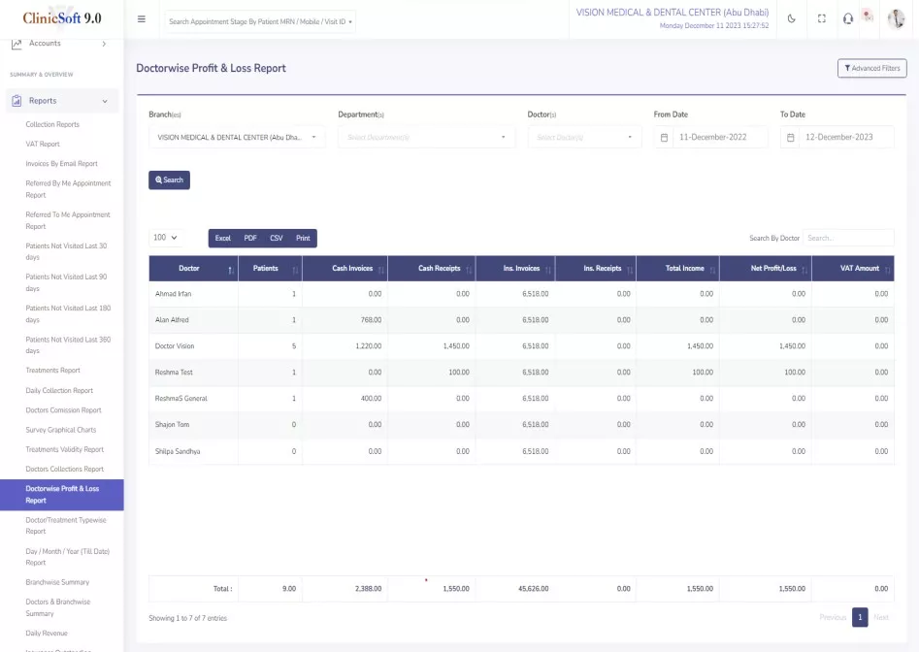Screen dimensions: 919x652
Task: Enter fullscreen mode from top bar
Action: [821, 19]
